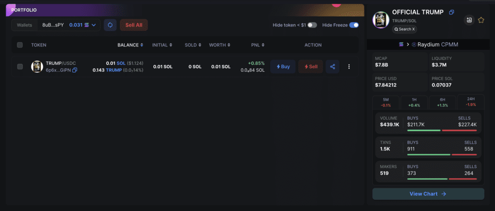Viewport: 495px width, 211px height.
Task: Check the select-all header checkbox
Action: click(20, 45)
